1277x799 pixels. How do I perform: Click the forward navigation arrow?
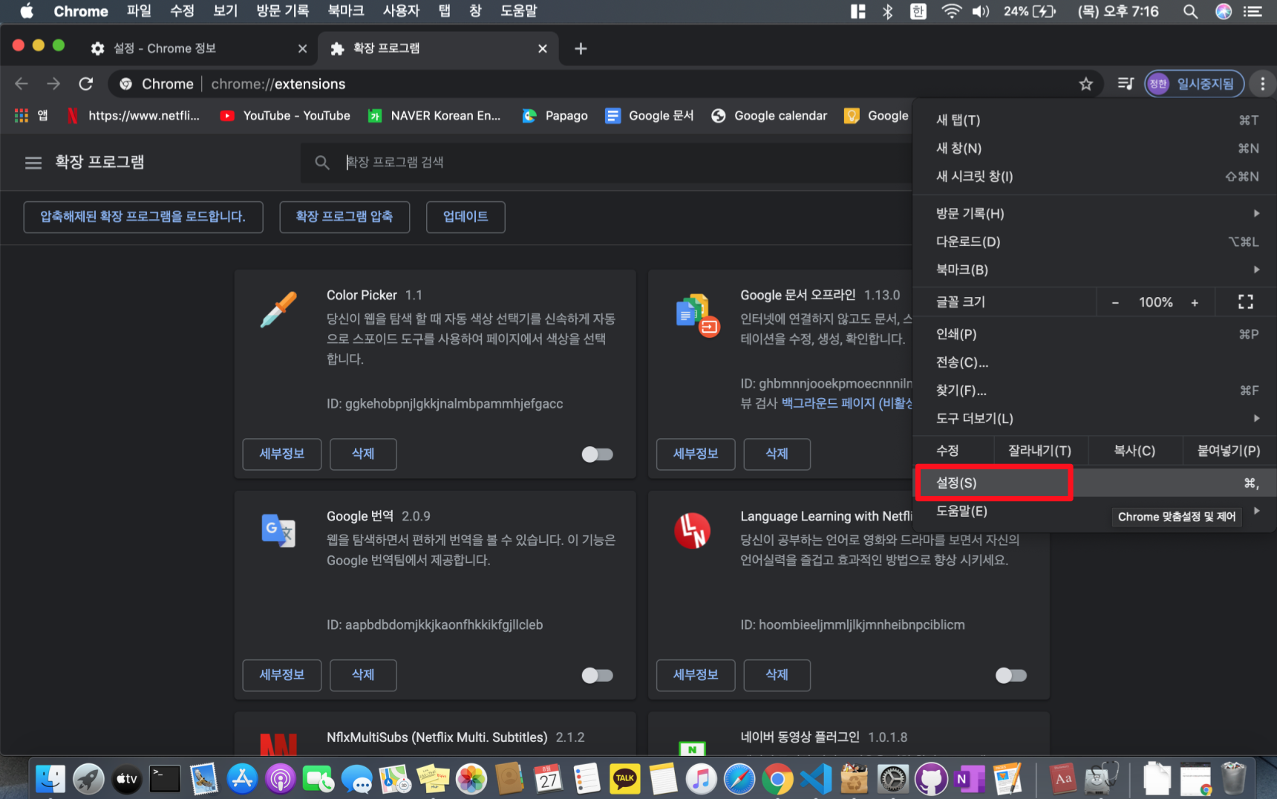[x=53, y=84]
